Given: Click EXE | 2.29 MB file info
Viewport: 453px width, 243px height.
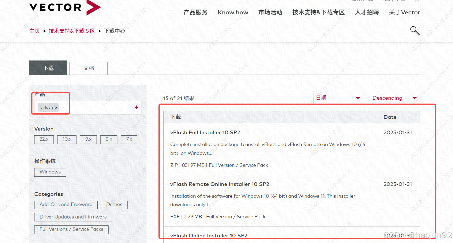Looking at the screenshot, I should 218,217.
